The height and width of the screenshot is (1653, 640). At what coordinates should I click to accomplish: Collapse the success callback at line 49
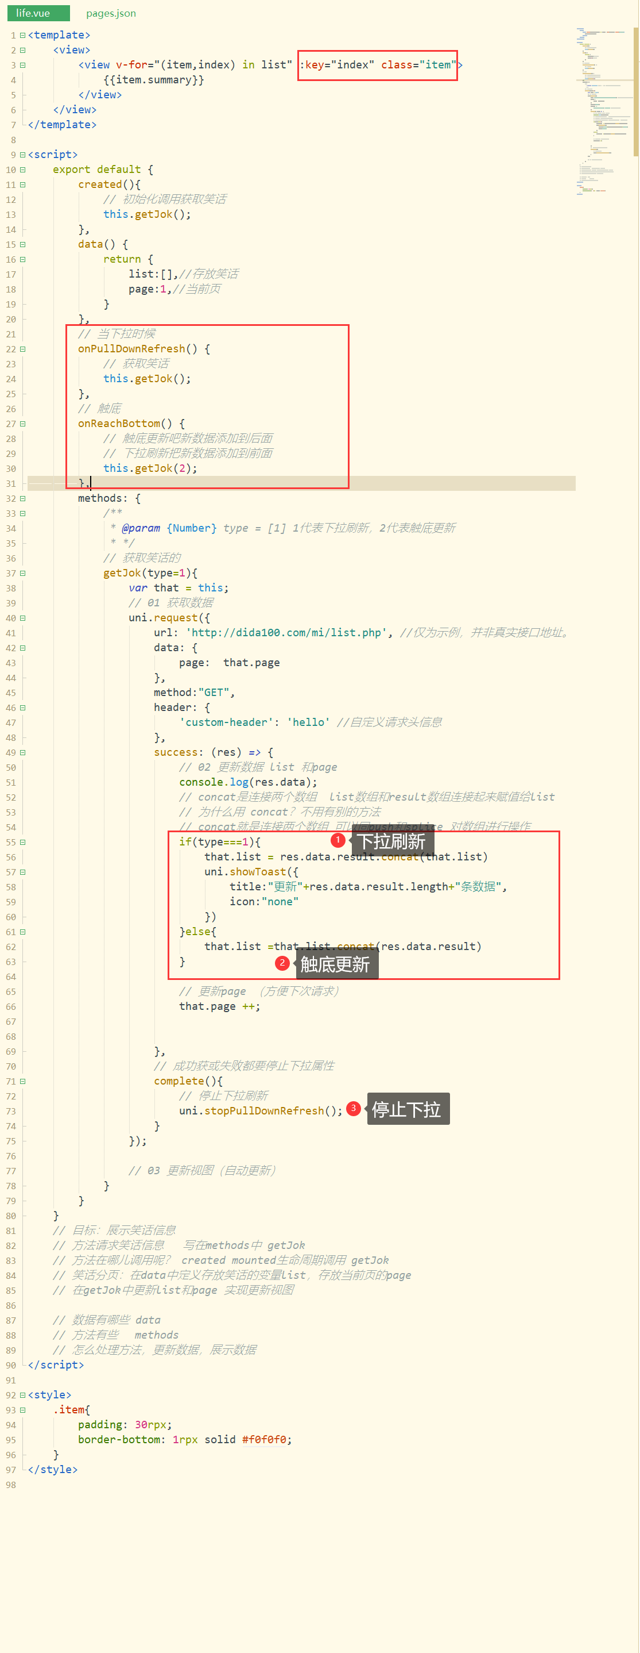click(22, 753)
